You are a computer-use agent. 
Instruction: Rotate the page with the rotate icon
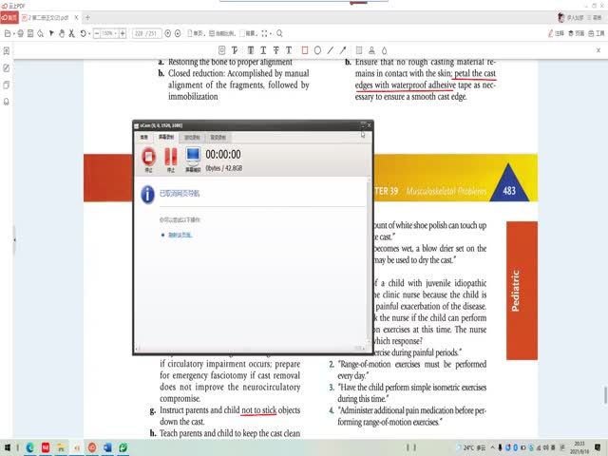(x=83, y=34)
